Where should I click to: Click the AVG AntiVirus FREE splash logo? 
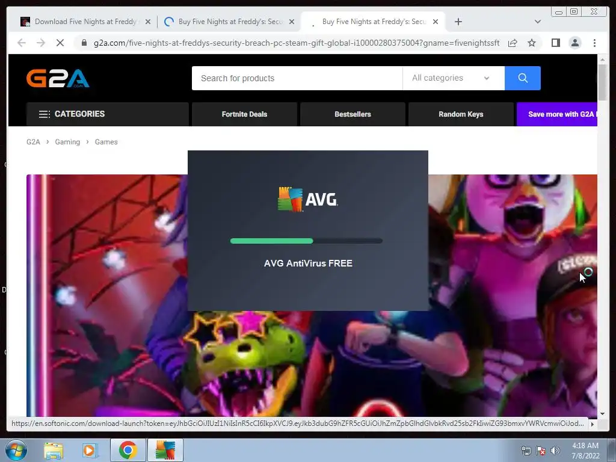307,199
